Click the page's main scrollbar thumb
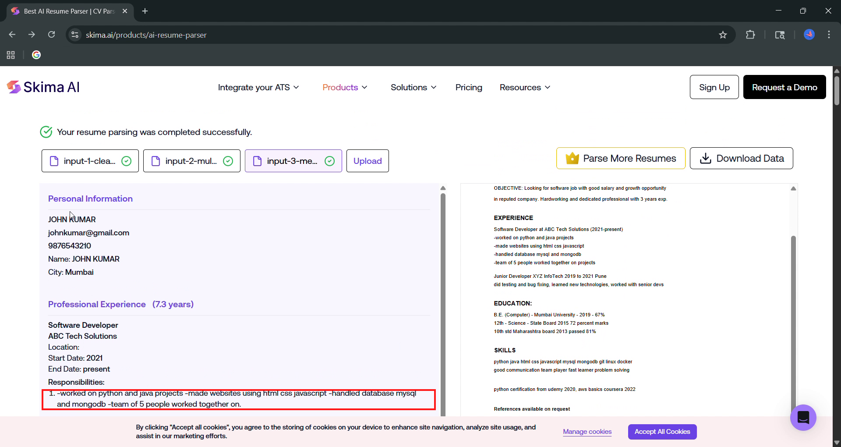This screenshot has width=841, height=447. 837,91
